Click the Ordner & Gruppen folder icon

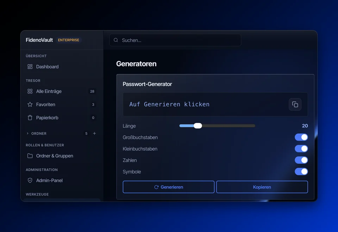tap(30, 156)
